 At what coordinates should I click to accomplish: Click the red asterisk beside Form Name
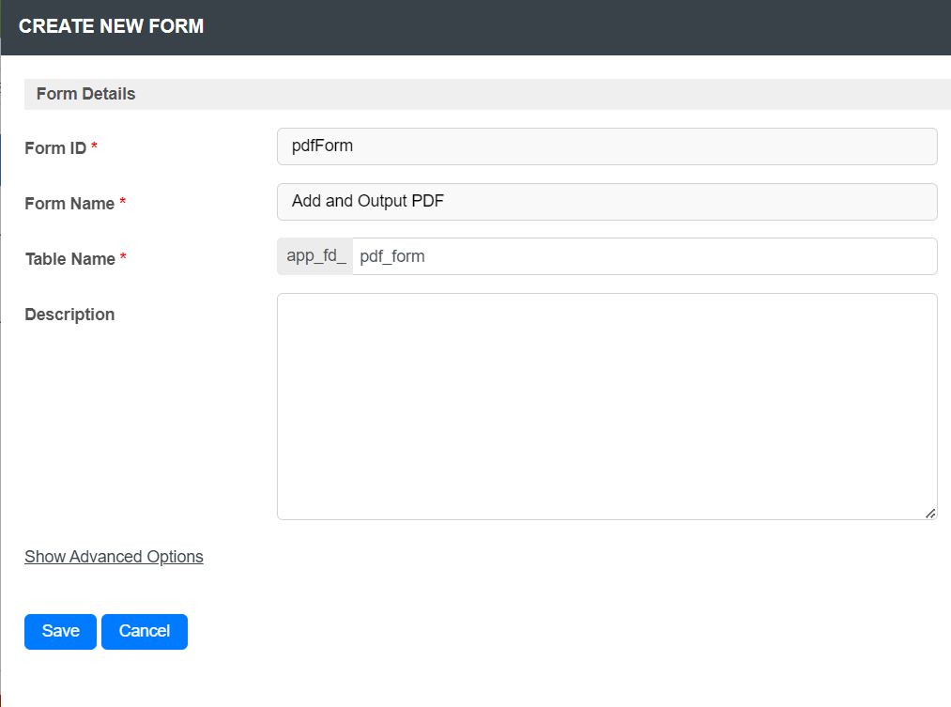point(123,203)
